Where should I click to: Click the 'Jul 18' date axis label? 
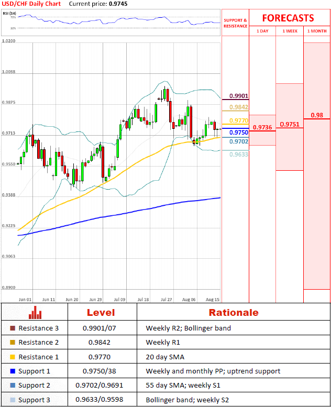tap(143, 300)
